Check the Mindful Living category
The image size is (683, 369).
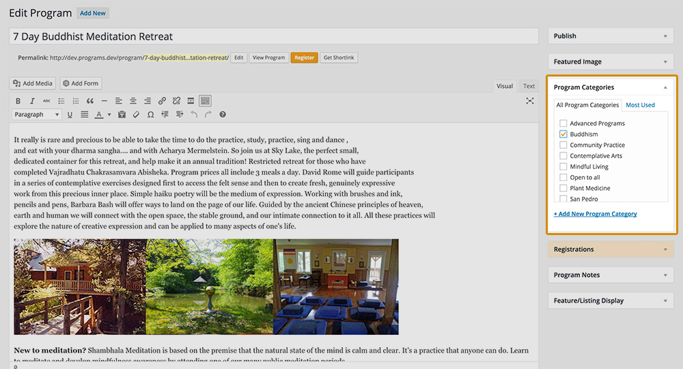(563, 167)
